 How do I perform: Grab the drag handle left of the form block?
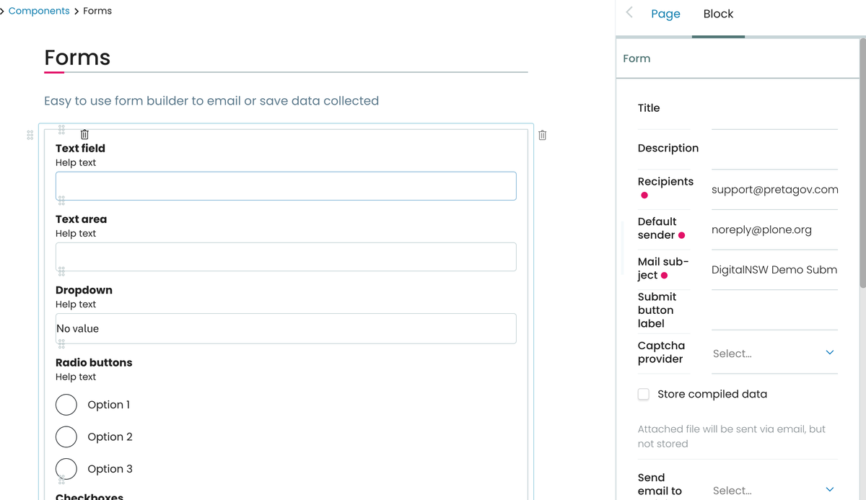pos(30,135)
